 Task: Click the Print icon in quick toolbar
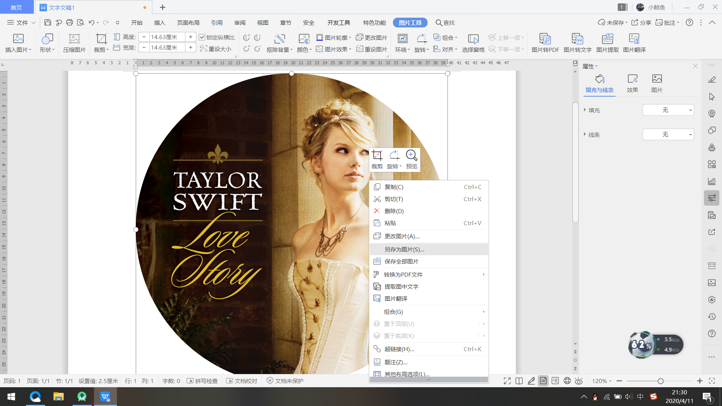[70, 23]
